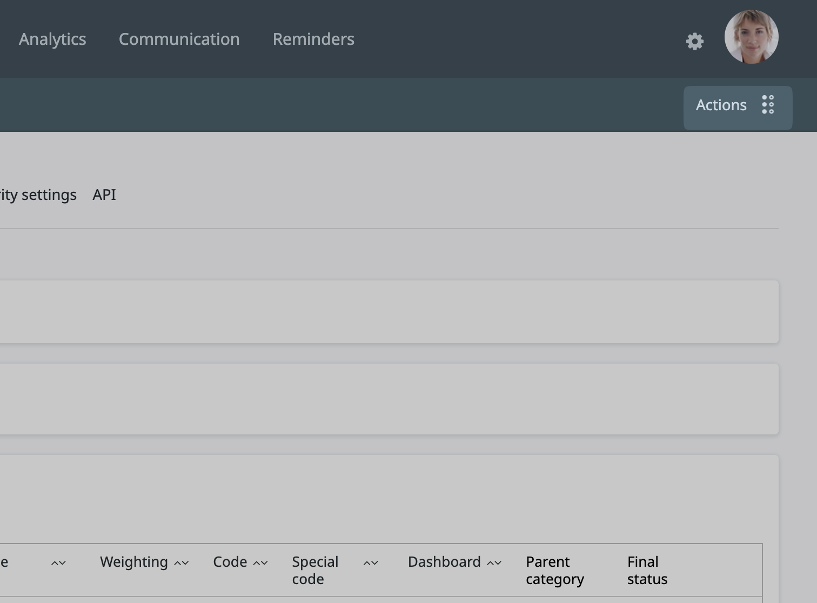Toggle sort arrows next to Weighting
The height and width of the screenshot is (603, 817).
pyautogui.click(x=182, y=563)
